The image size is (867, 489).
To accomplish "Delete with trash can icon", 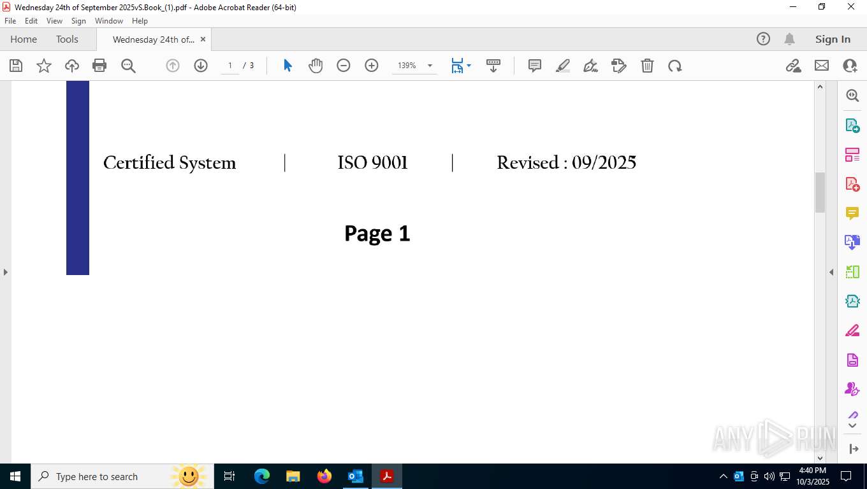I will click(647, 66).
